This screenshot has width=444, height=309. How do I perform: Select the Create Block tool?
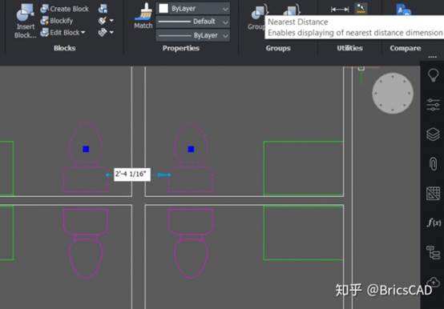pos(65,9)
